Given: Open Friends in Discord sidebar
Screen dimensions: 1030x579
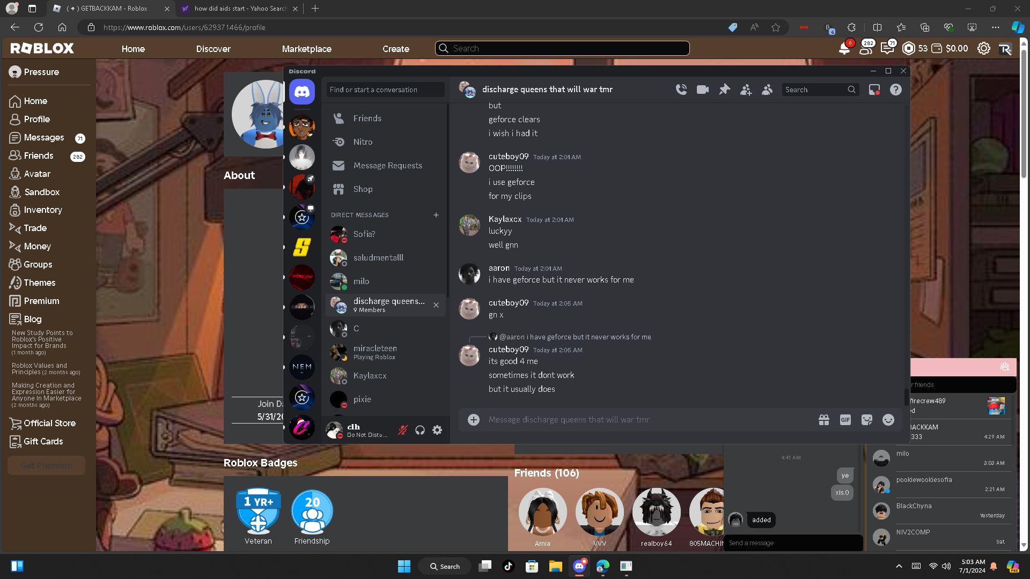Looking at the screenshot, I should tap(386, 118).
